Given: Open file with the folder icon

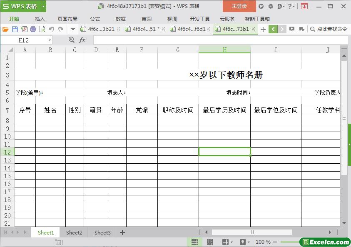Looking at the screenshot, I should point(5,29).
